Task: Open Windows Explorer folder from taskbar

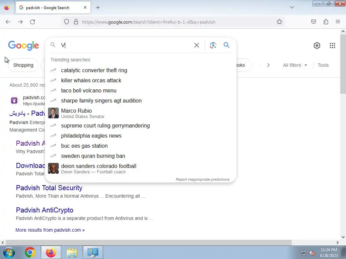Action: tap(72, 252)
